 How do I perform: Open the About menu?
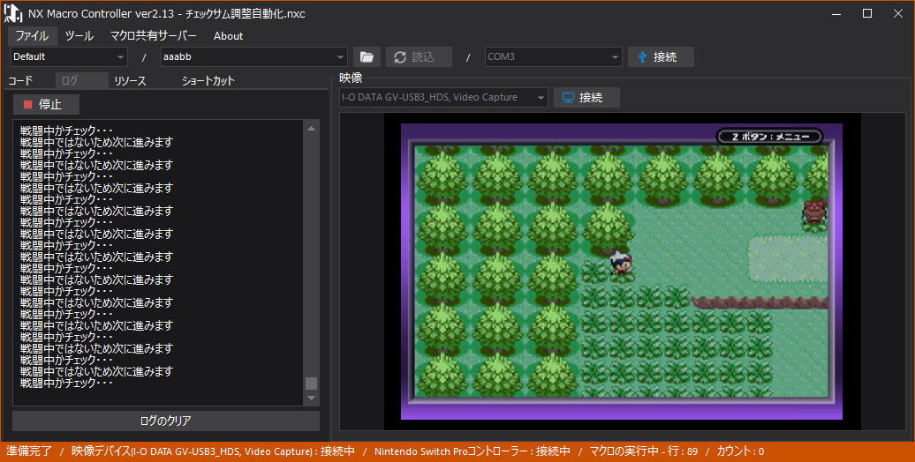228,35
